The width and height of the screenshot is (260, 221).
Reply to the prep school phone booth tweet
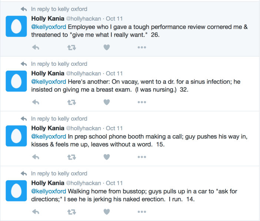(x=36, y=157)
